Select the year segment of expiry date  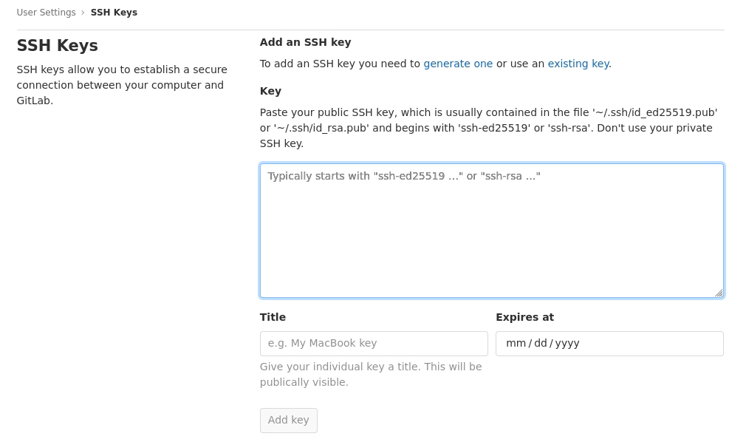click(567, 344)
